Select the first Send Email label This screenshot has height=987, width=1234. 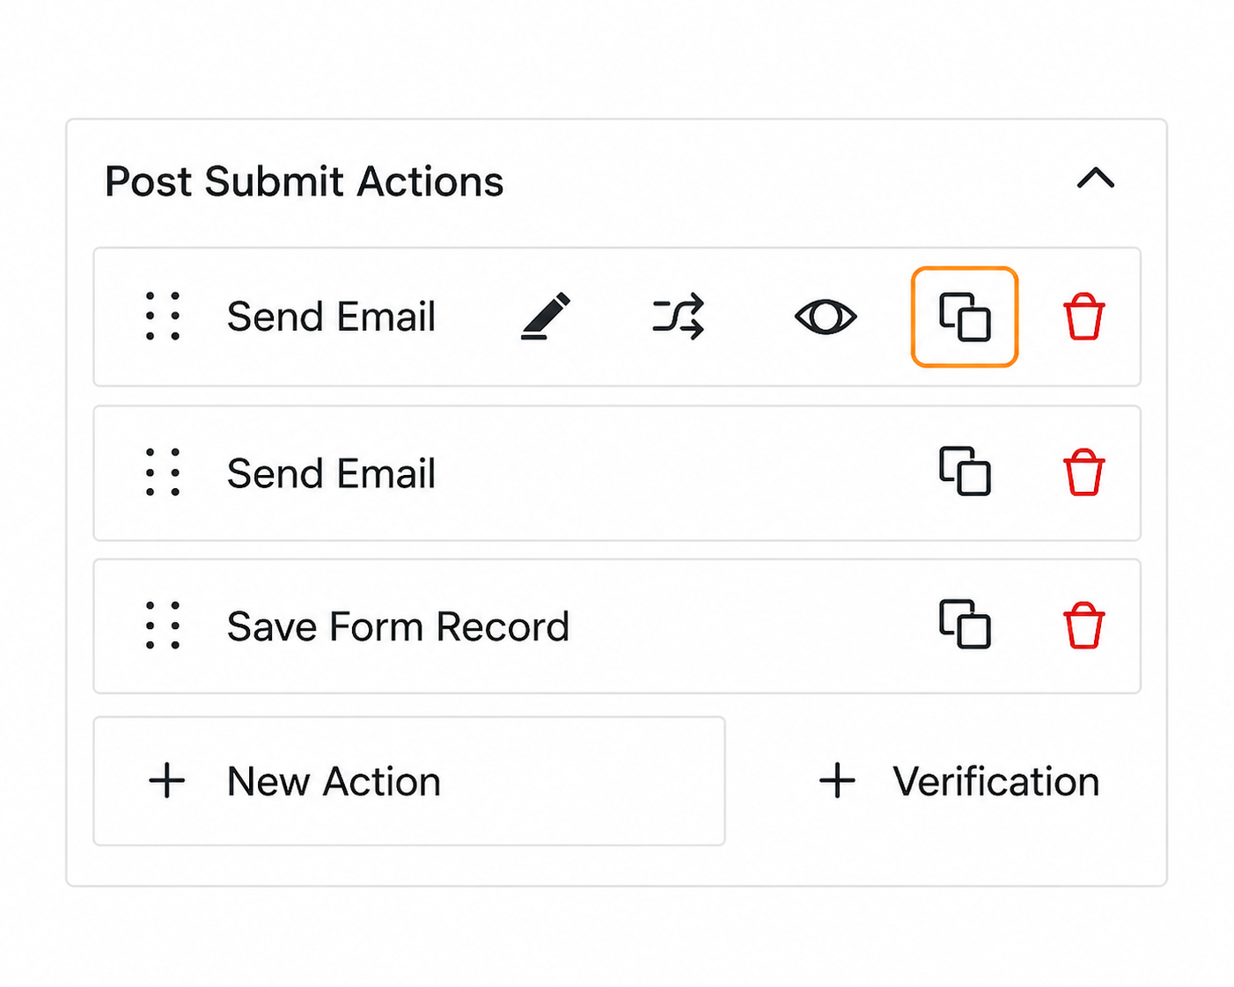(331, 317)
